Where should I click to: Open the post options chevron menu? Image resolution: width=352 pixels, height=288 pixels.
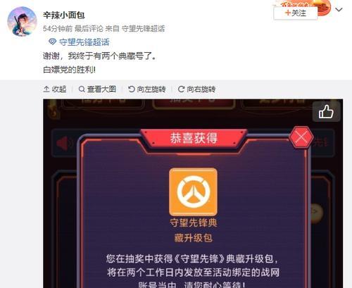339,10
